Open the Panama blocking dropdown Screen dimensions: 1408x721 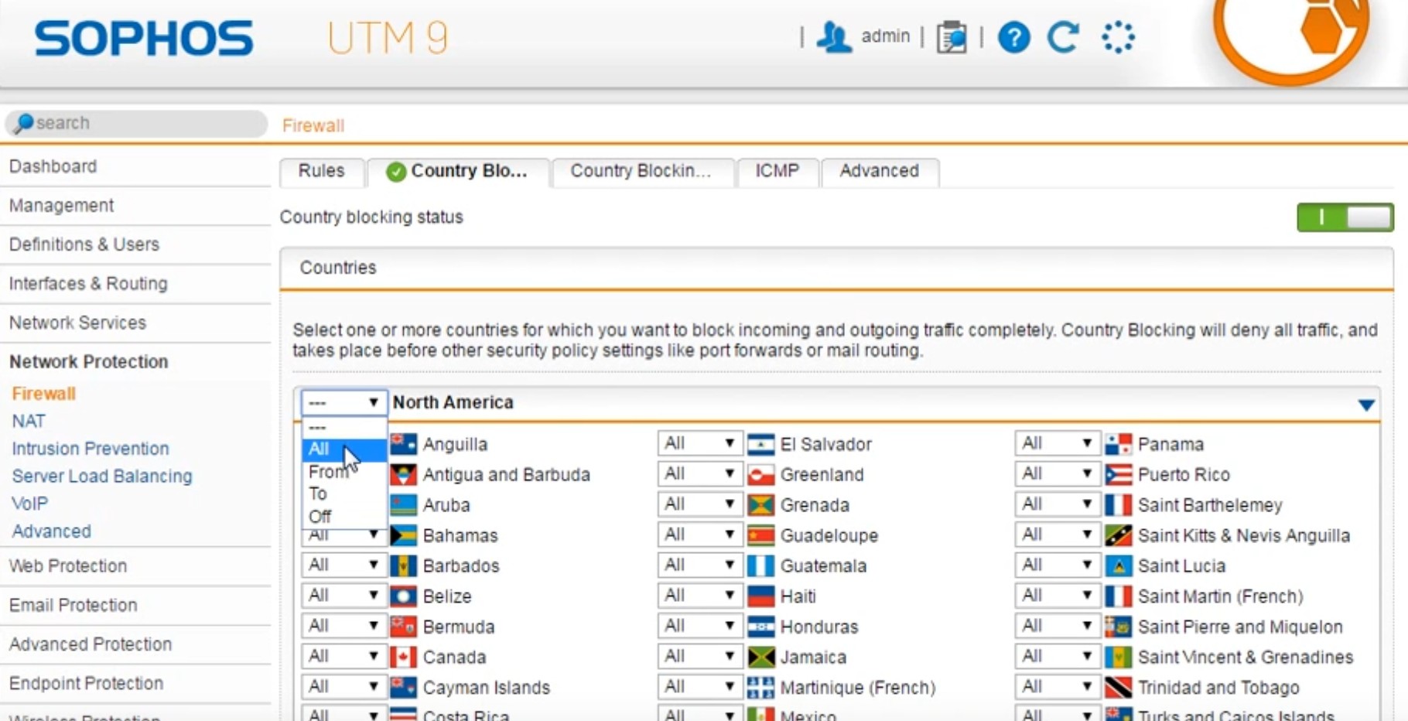click(x=1057, y=443)
